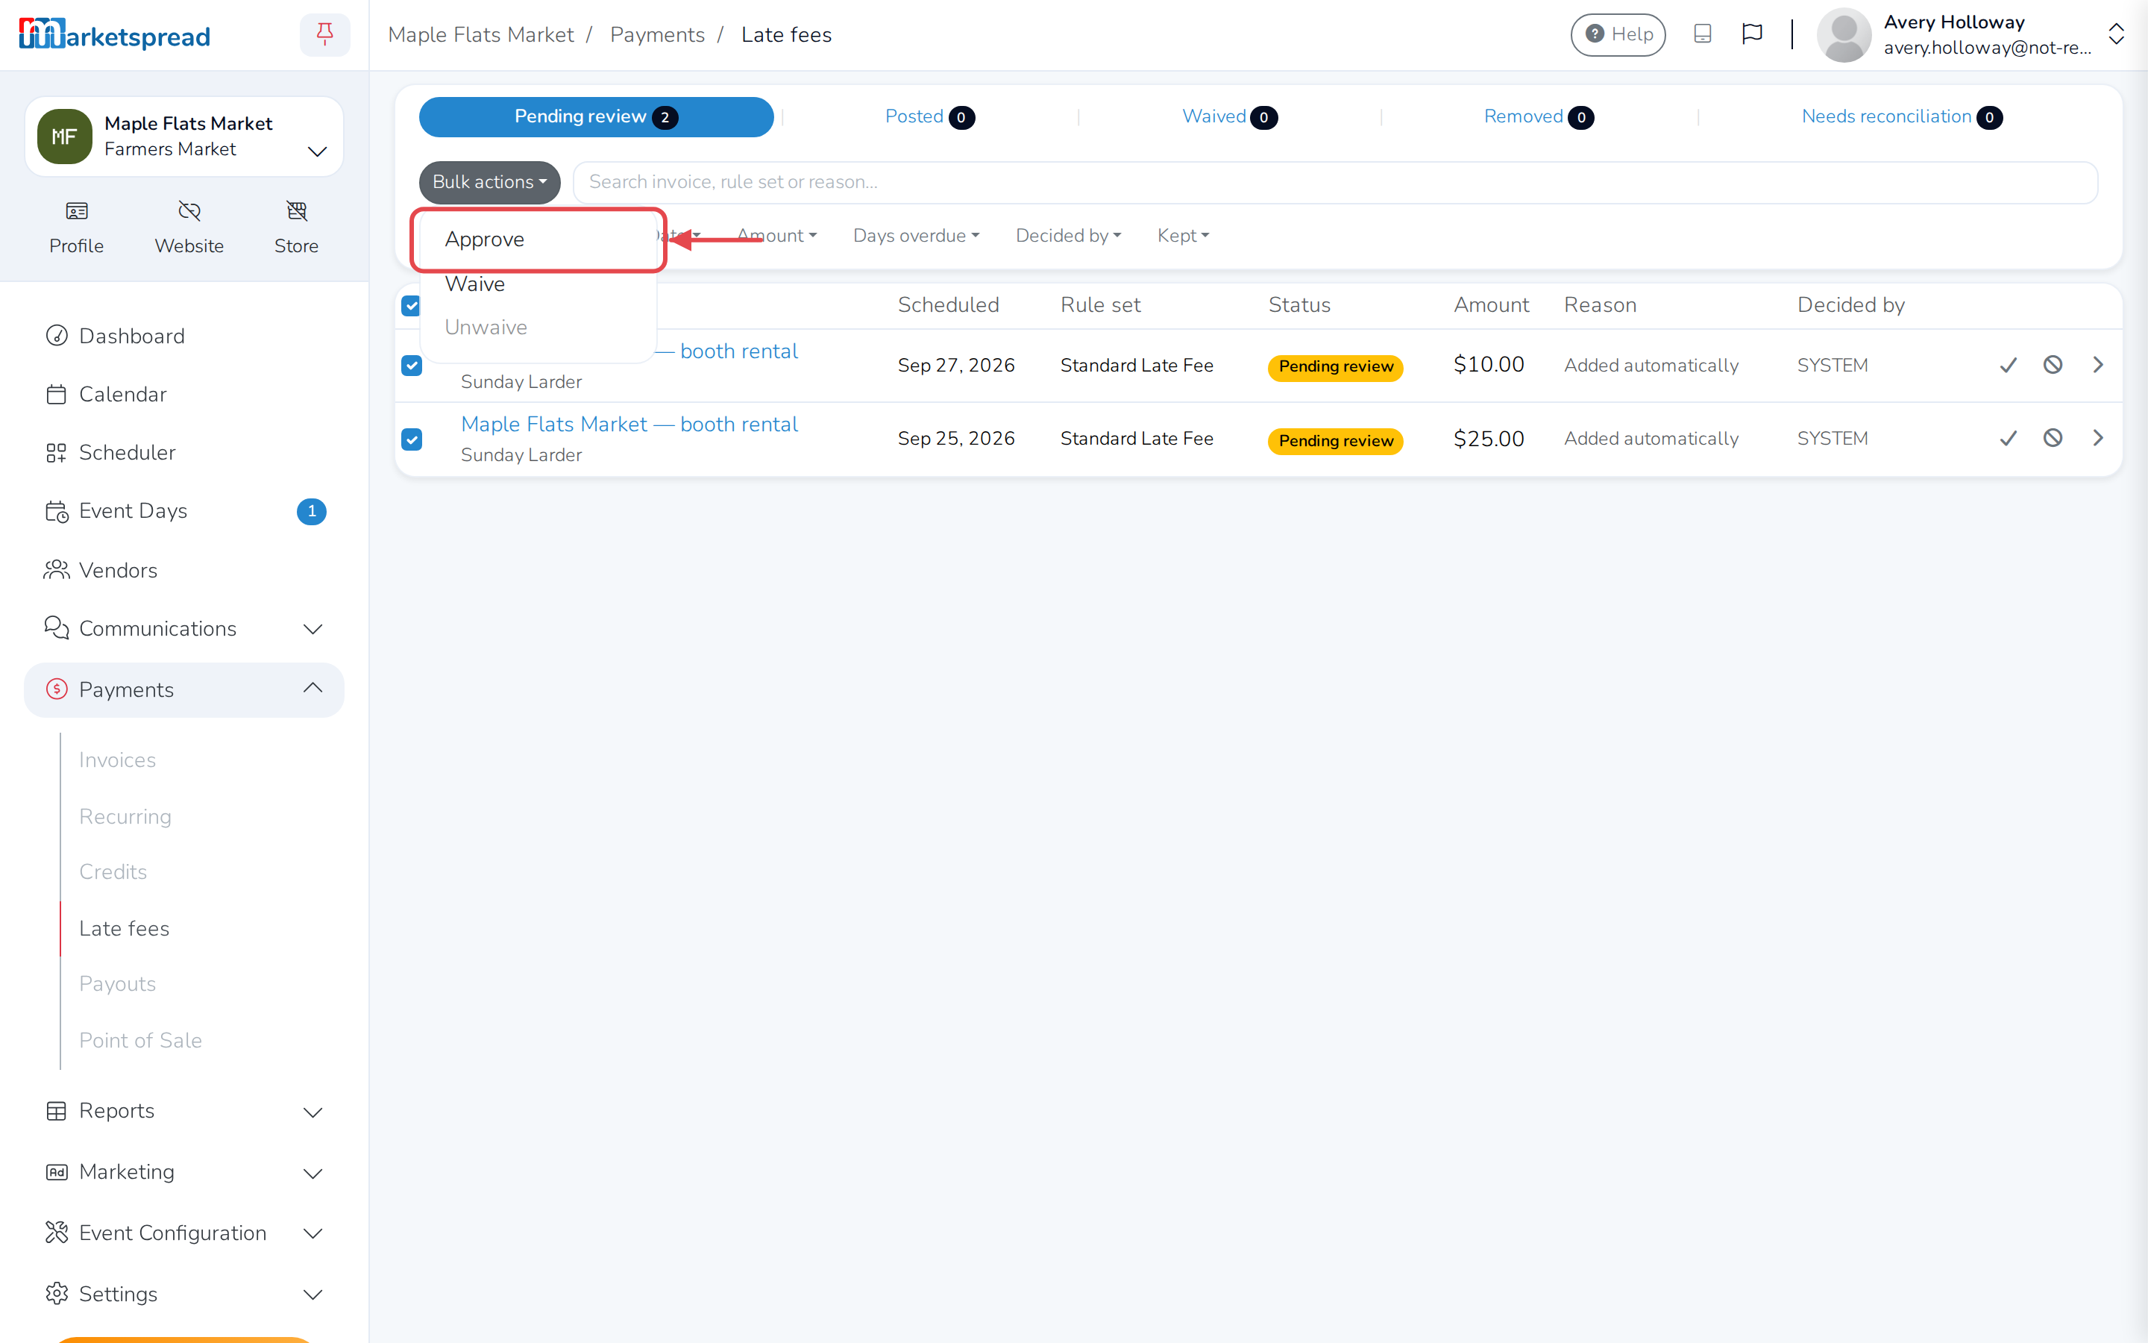
Task: Go to Payments breadcrumb link
Action: 657,34
